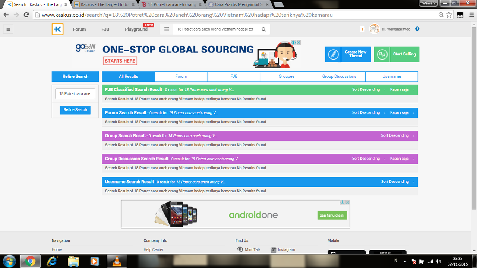Expand Sort Descending in Group Discussion row
This screenshot has height=268, width=477.
pyautogui.click(x=368, y=159)
